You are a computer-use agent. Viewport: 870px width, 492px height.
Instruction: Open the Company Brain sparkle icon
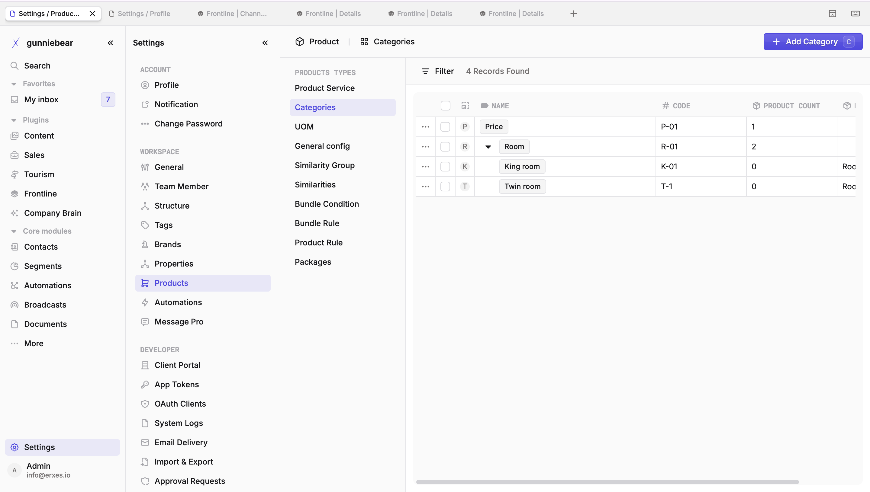coord(14,213)
